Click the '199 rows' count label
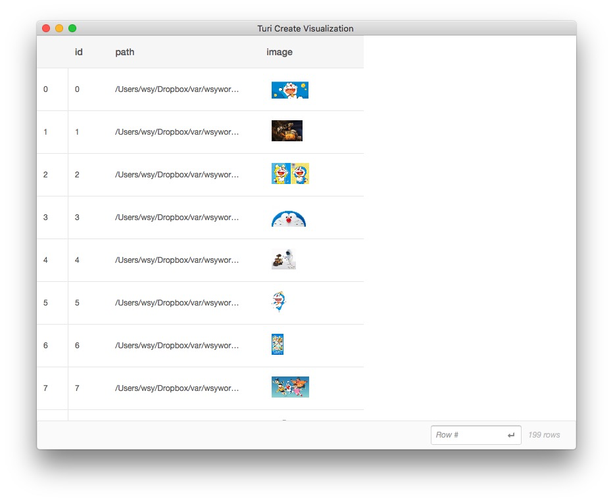The height and width of the screenshot is (502, 613). (544, 435)
